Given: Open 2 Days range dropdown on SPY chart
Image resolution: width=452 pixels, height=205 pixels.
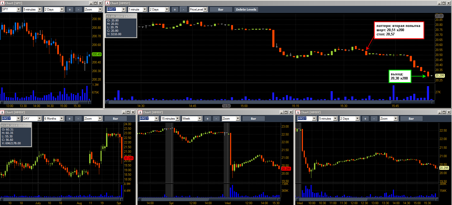Looking at the screenshot, I should pyautogui.click(x=62, y=9).
